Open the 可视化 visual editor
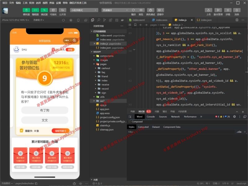Viewport: 248px width, 186px height. click(x=53, y=10)
